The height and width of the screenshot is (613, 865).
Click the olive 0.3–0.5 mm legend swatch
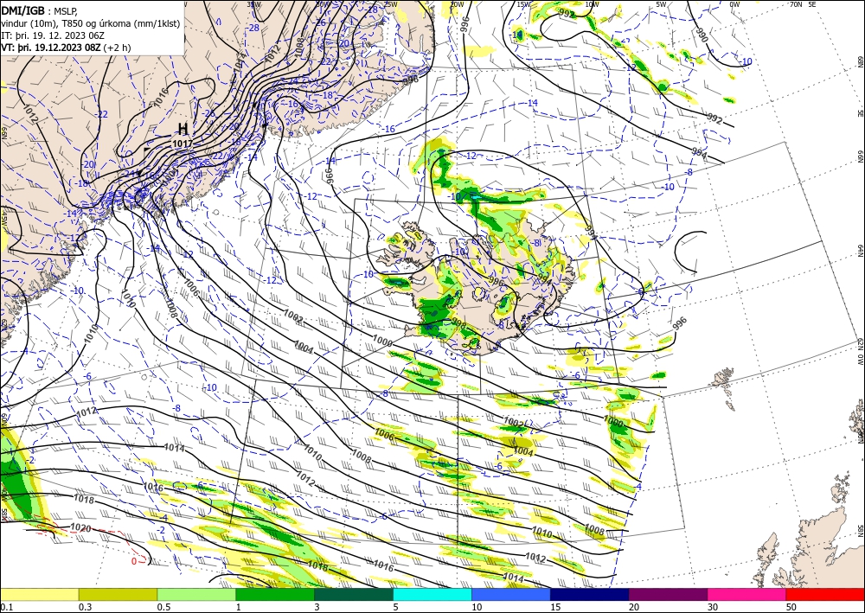tap(118, 594)
